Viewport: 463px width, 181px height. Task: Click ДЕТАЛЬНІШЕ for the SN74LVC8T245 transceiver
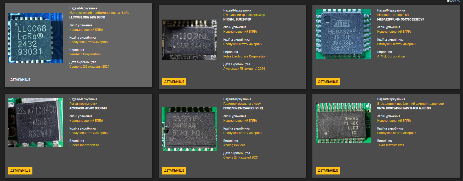click(328, 171)
